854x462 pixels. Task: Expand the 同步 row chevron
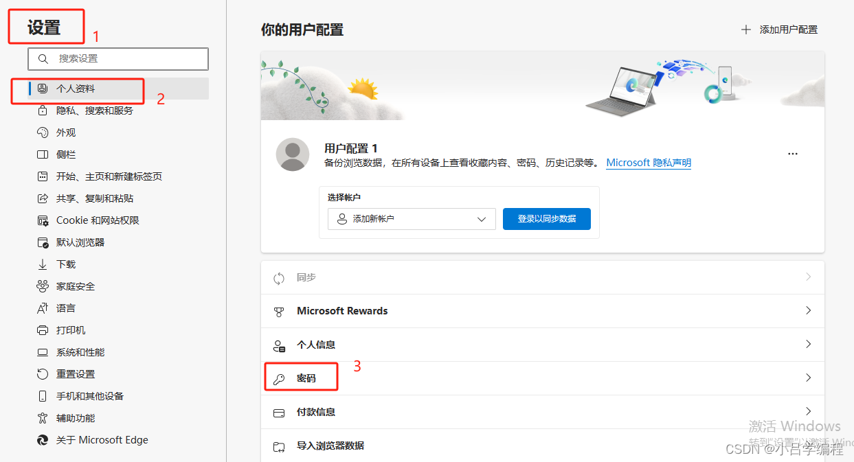coord(808,277)
